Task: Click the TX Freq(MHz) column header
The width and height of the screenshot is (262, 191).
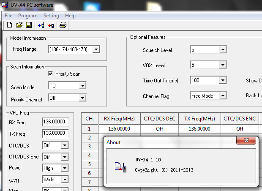Action: point(200,119)
